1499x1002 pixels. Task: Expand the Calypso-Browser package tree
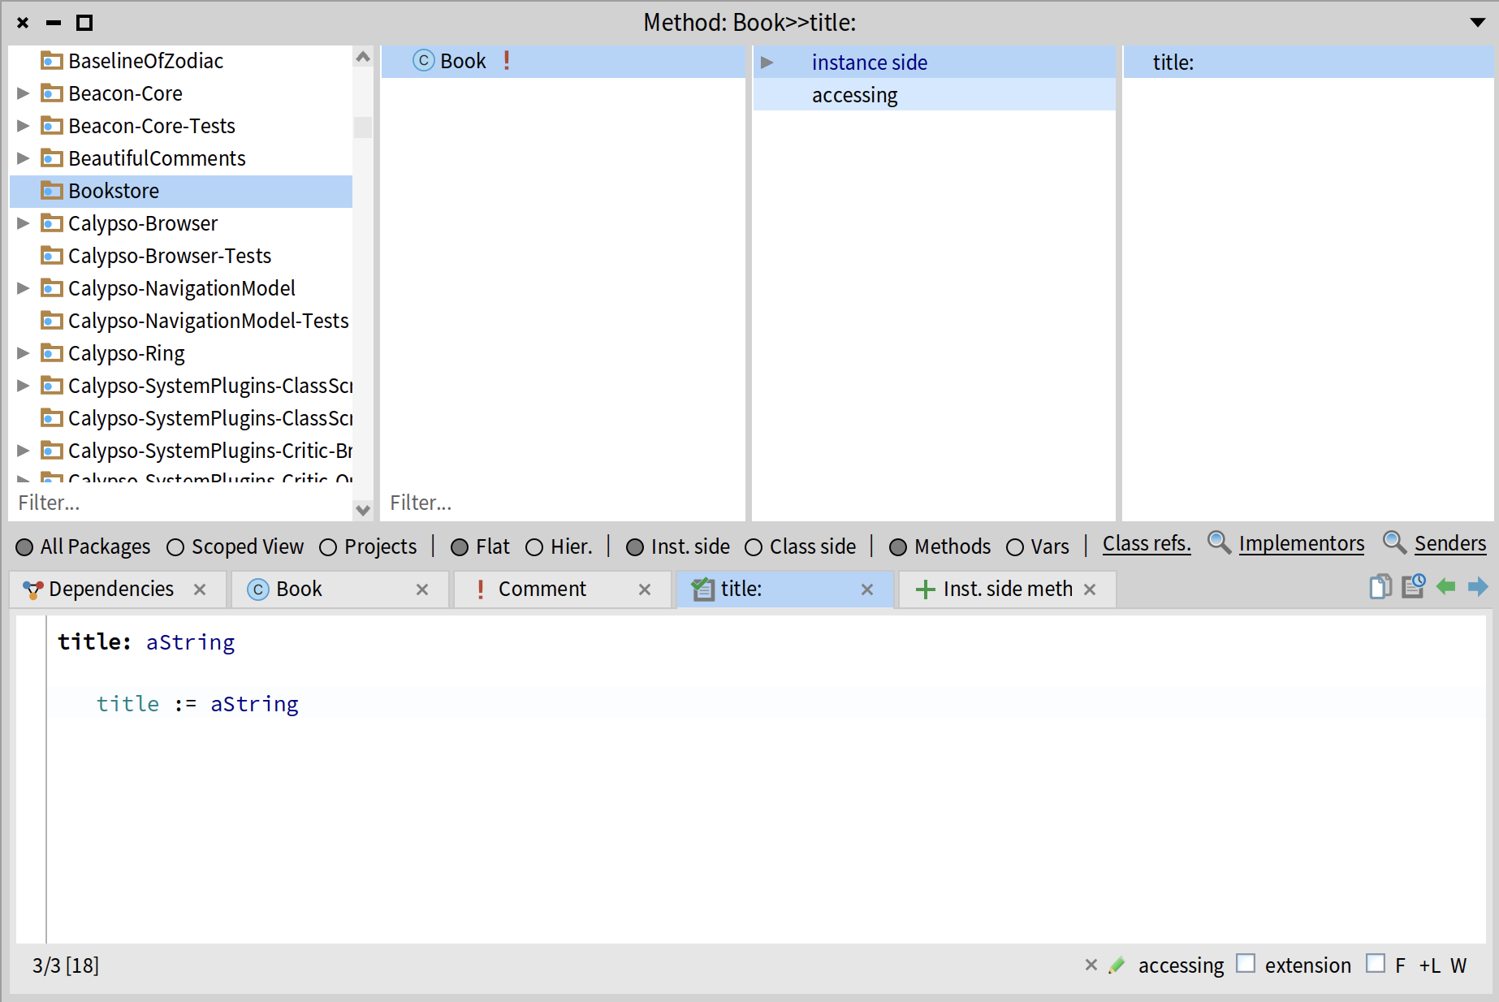pyautogui.click(x=24, y=223)
